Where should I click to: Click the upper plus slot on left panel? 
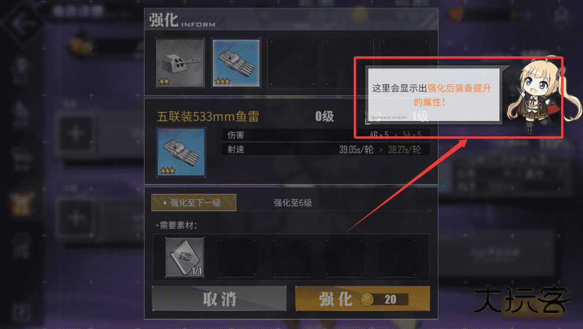tap(75, 133)
